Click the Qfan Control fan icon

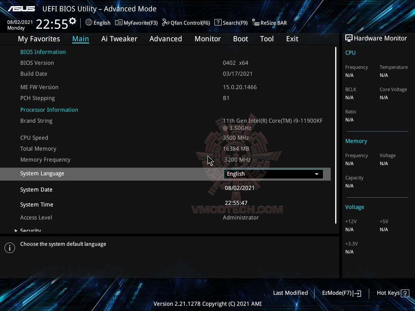coord(166,23)
